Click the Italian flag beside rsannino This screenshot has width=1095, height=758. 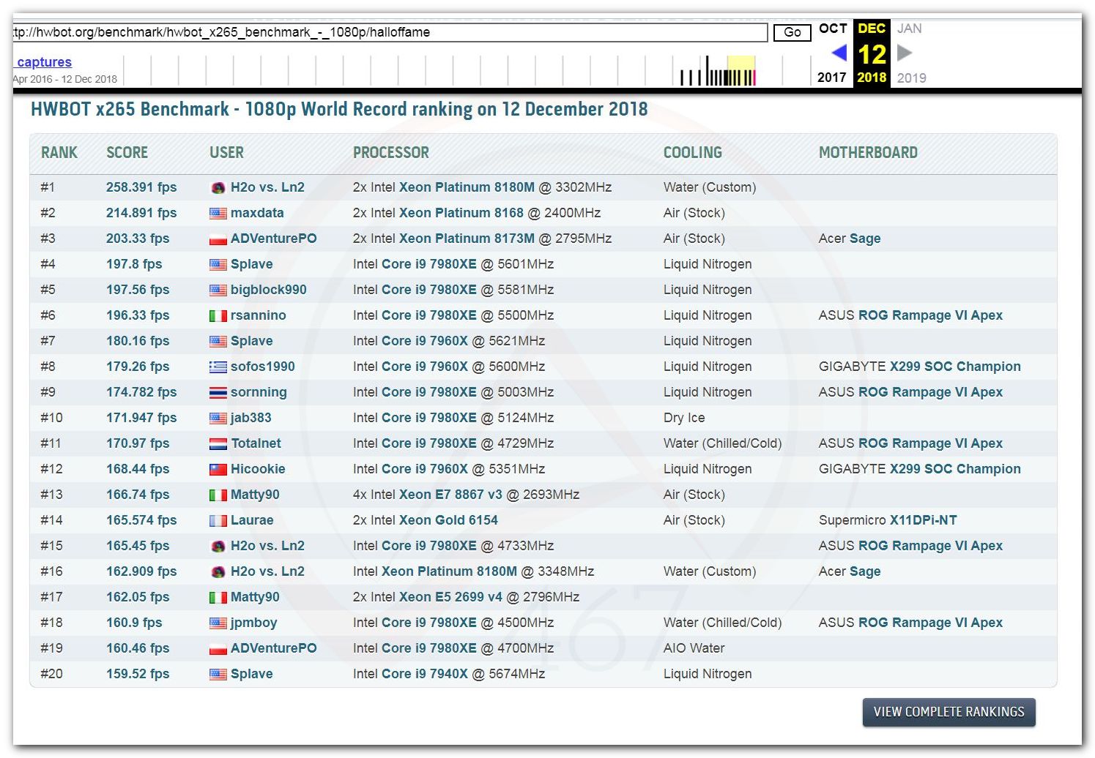point(218,316)
